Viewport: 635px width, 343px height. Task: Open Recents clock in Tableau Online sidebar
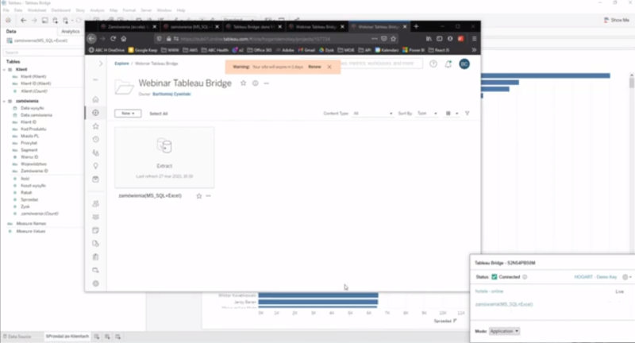(x=95, y=139)
